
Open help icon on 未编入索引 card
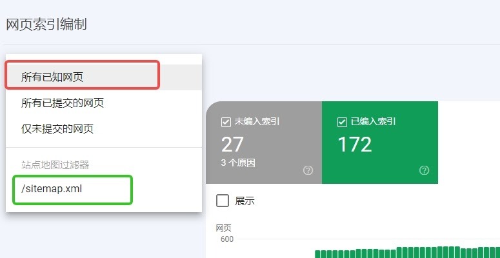tap(308, 171)
